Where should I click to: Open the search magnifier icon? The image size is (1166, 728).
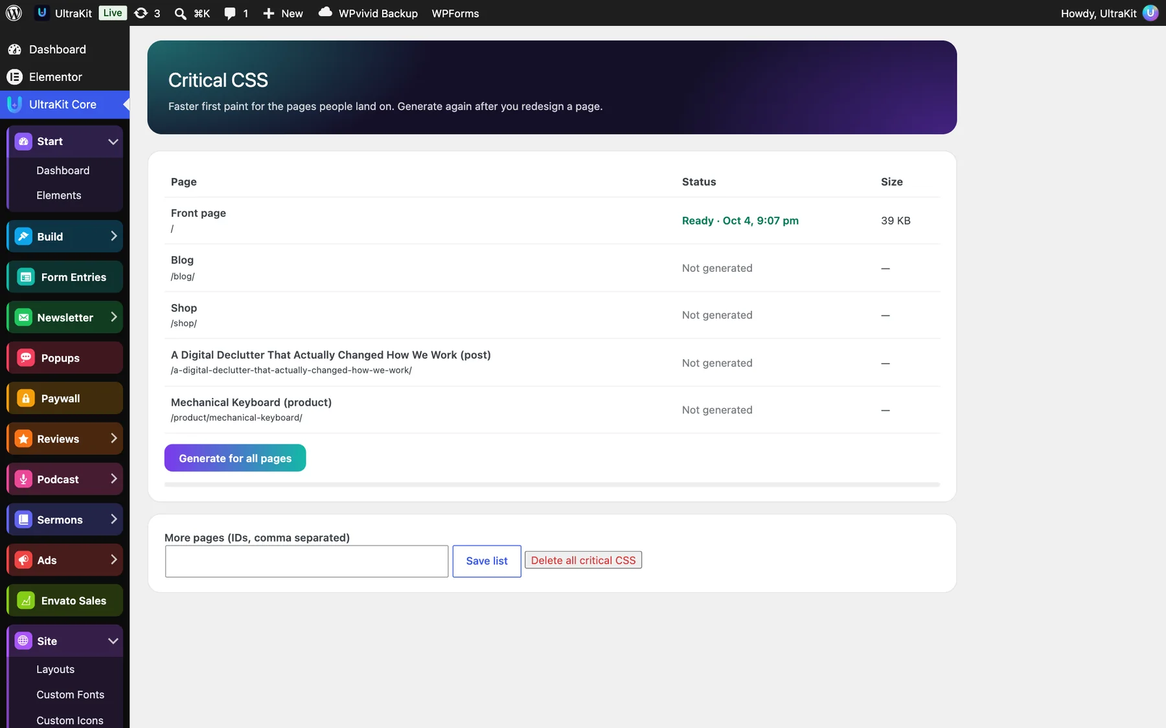click(x=180, y=14)
